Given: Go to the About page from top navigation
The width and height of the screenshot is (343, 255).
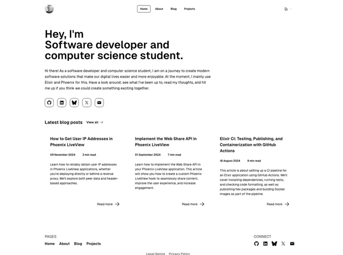Looking at the screenshot, I should coord(159,9).
